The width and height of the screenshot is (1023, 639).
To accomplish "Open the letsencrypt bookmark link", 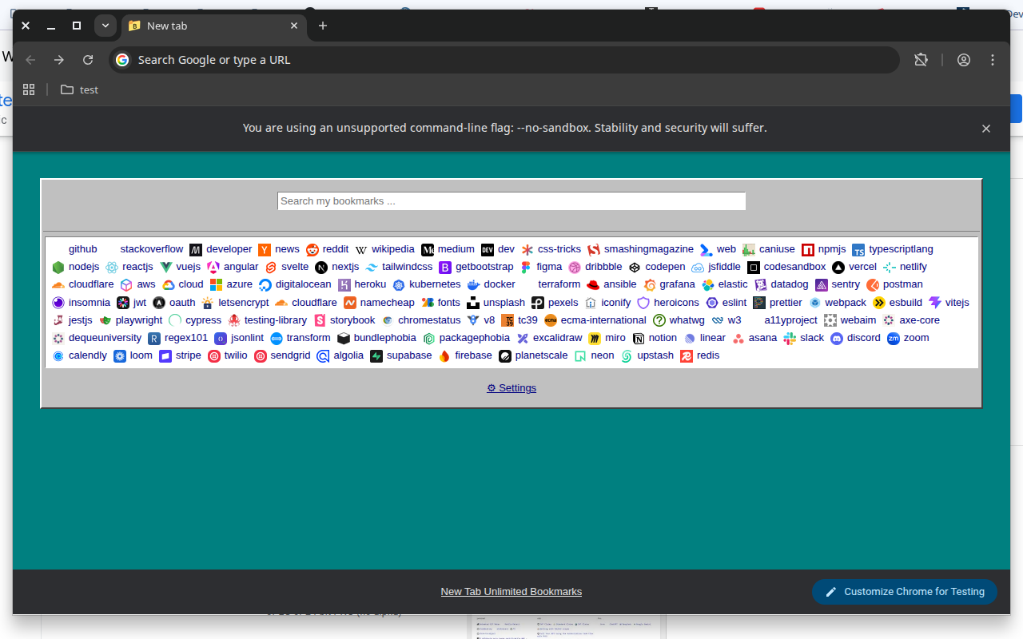I will pyautogui.click(x=244, y=303).
